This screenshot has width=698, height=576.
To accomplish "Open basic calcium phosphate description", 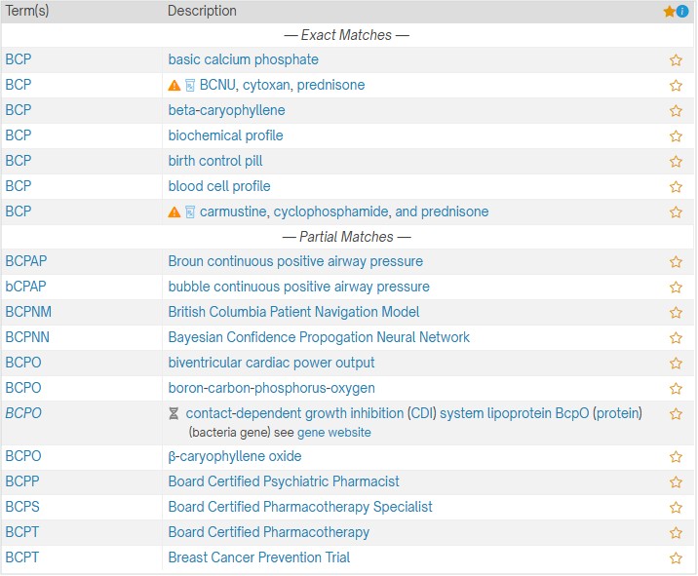I will 243,59.
